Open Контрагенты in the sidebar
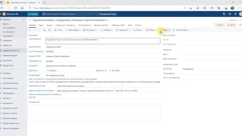242x136 pixels. point(8,103)
